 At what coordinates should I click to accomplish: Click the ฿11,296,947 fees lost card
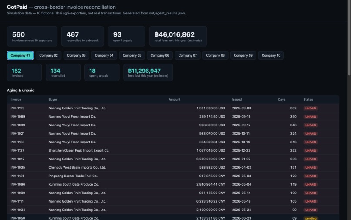(148, 72)
